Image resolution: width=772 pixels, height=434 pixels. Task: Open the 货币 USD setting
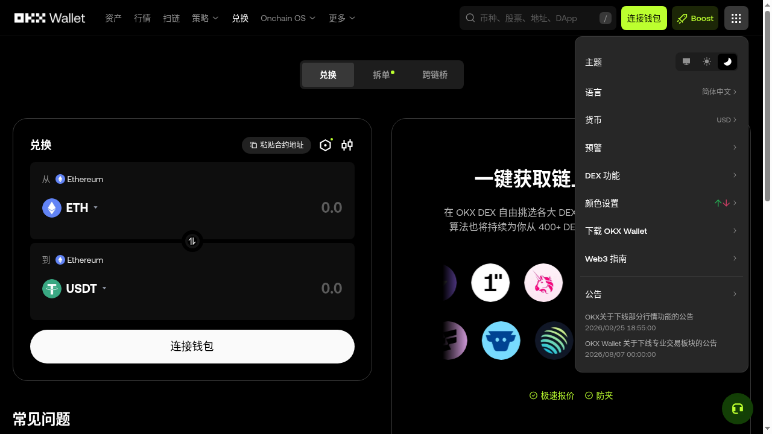[662, 120]
